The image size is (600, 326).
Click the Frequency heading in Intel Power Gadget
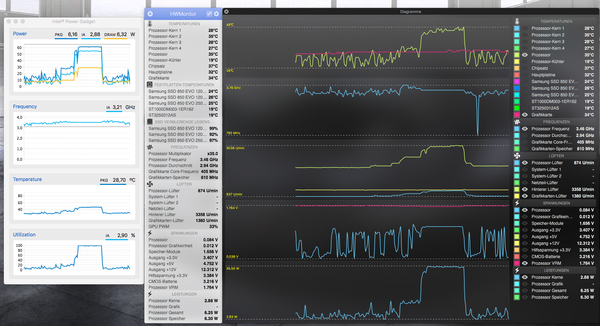[25, 106]
